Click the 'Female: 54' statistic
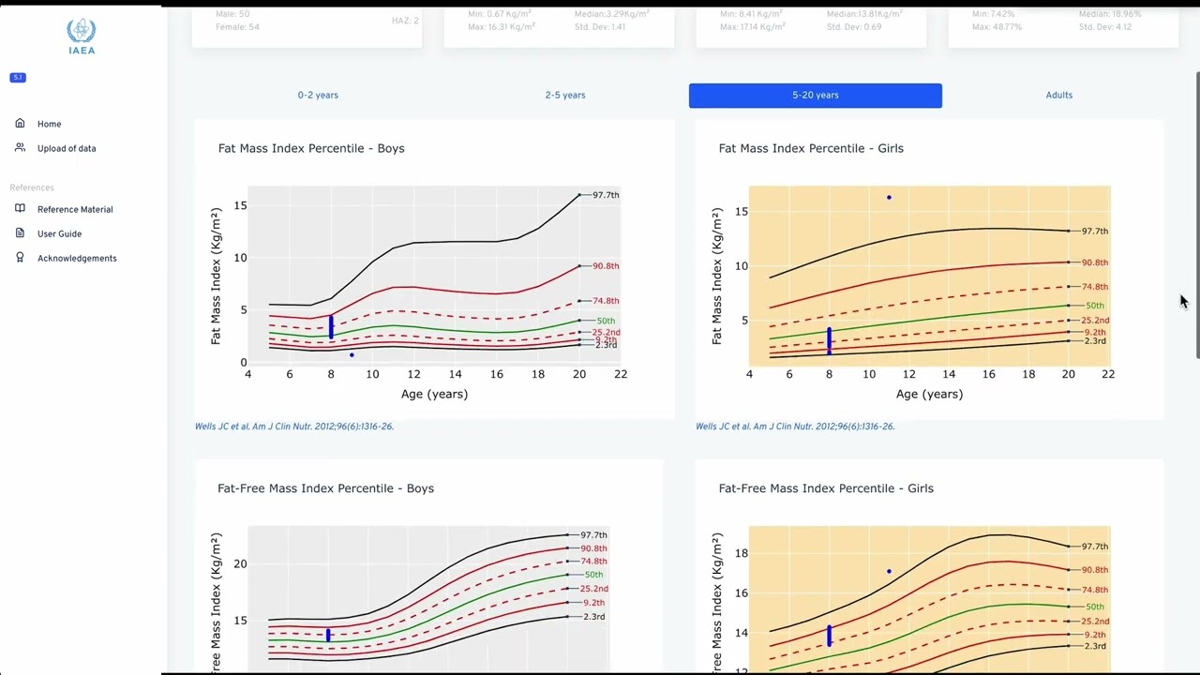The width and height of the screenshot is (1200, 675). point(237,27)
